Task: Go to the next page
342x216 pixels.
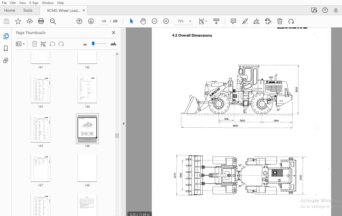Action: tap(91, 21)
